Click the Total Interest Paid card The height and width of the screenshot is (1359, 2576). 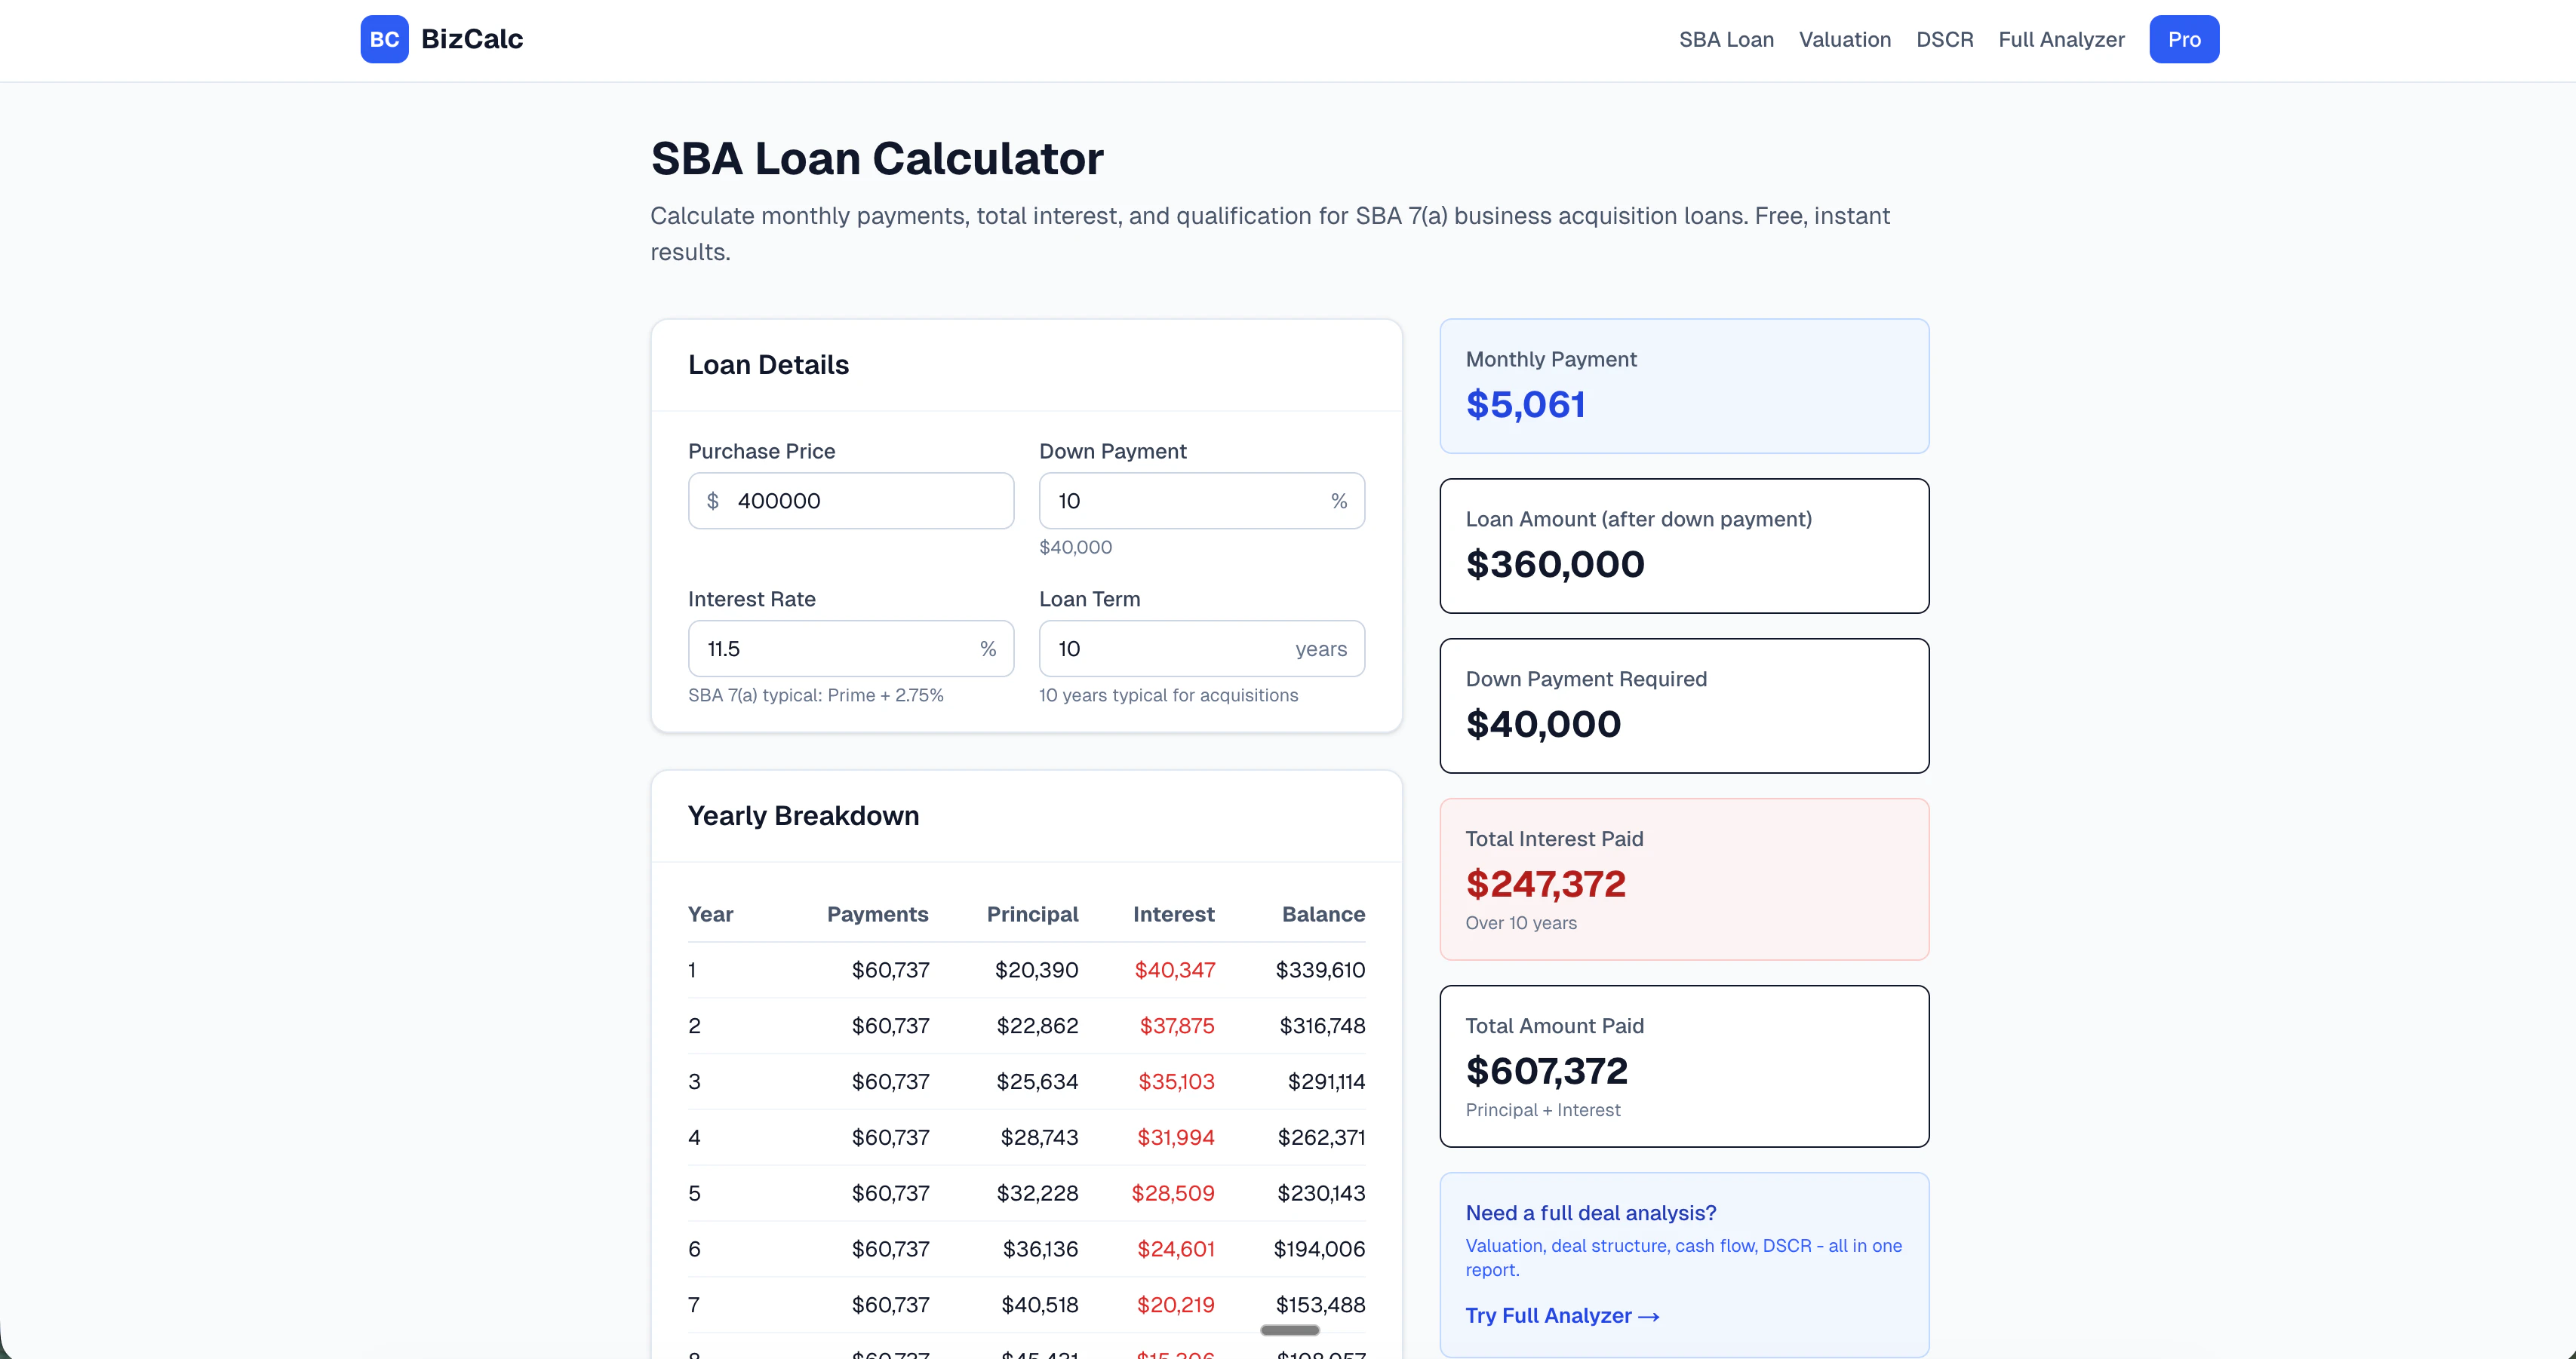1683,879
